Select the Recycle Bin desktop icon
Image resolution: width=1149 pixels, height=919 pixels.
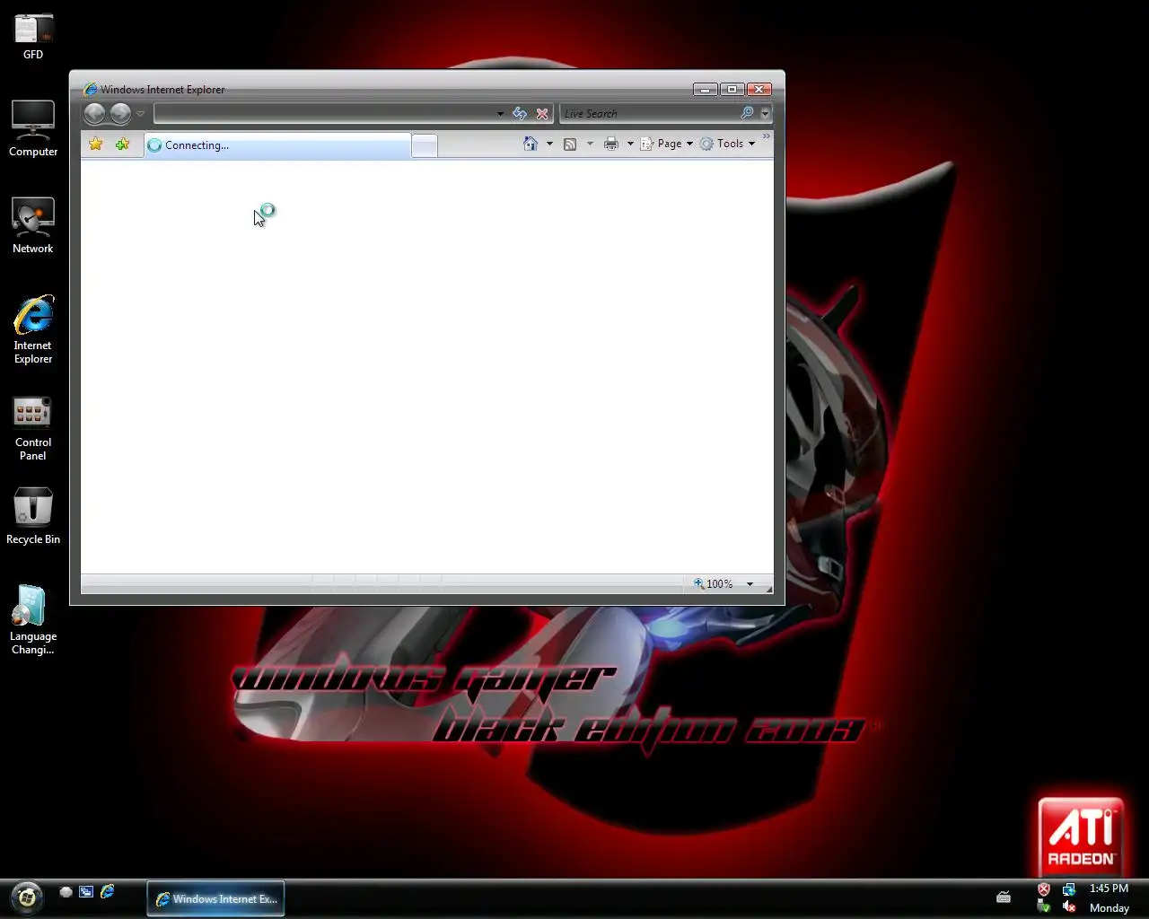(x=33, y=516)
